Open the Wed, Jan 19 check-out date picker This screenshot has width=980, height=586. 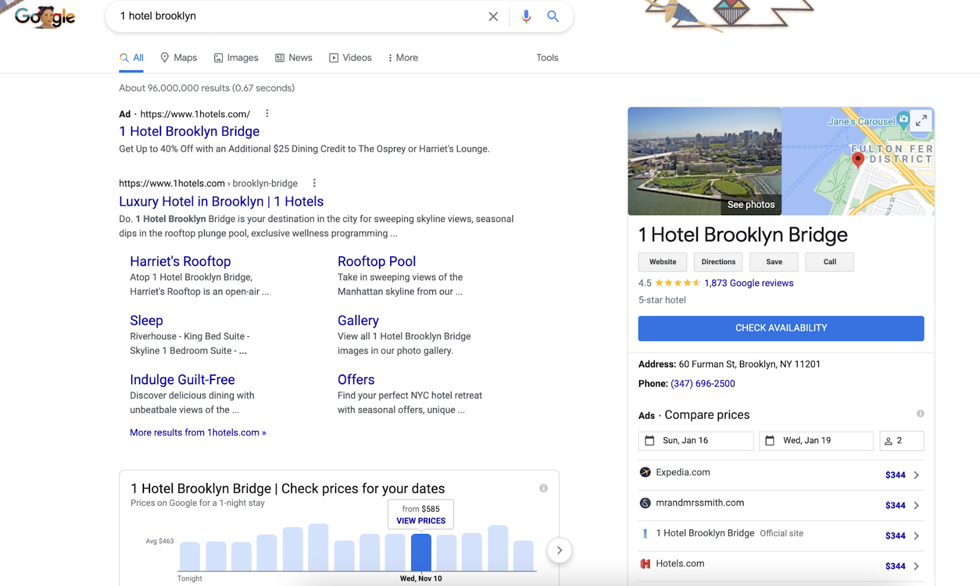(816, 441)
